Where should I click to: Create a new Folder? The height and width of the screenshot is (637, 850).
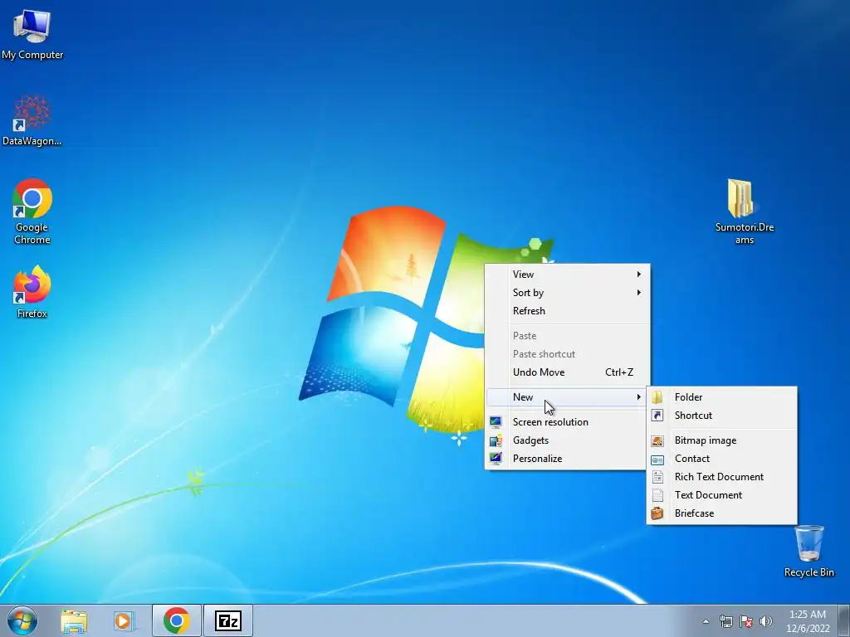721,397
